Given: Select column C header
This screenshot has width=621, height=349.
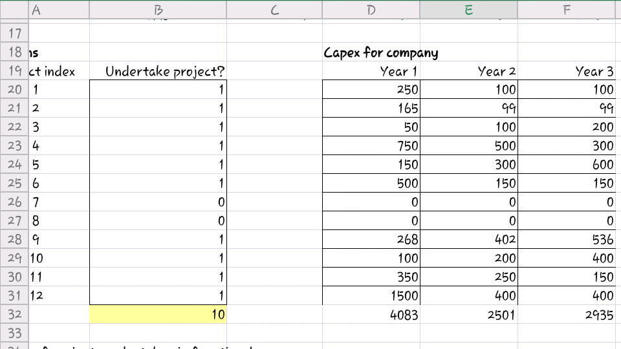Looking at the screenshot, I should [x=274, y=10].
